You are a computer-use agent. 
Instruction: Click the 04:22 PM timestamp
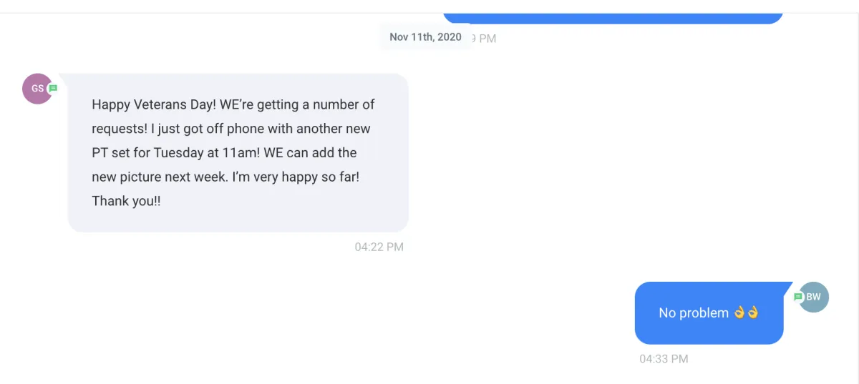[379, 247]
